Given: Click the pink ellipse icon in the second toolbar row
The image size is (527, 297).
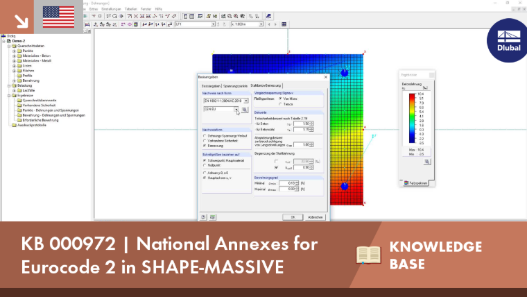Looking at the screenshot, I should (130, 24).
